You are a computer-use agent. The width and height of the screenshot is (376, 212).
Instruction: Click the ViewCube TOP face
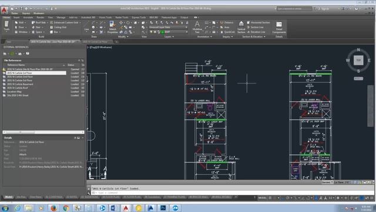(358, 60)
